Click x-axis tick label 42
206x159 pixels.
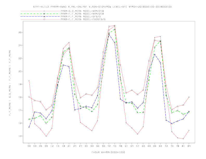point(109,146)
